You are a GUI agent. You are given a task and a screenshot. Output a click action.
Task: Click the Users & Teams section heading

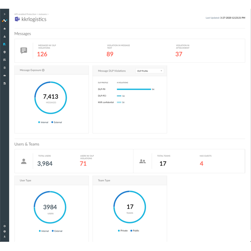[27, 144]
